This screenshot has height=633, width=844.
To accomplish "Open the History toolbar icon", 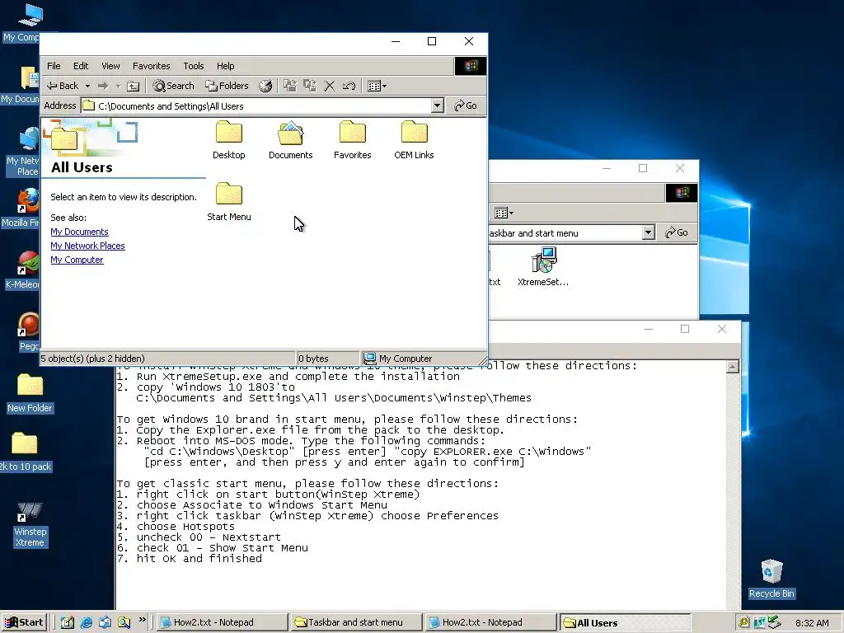I will (x=265, y=86).
